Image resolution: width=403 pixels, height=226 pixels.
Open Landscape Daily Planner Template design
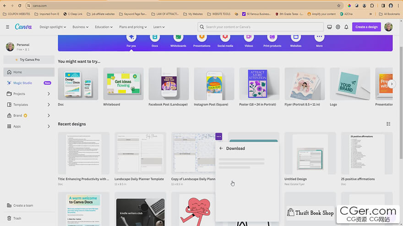click(x=140, y=153)
